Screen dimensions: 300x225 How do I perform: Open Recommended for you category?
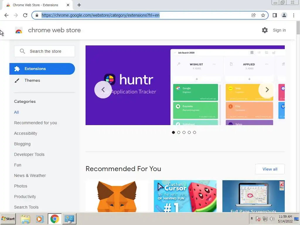(35, 123)
